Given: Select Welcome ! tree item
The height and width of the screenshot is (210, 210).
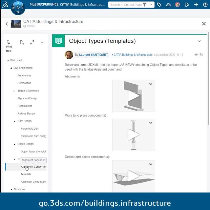Looking at the screenshot, I should click(16, 60).
